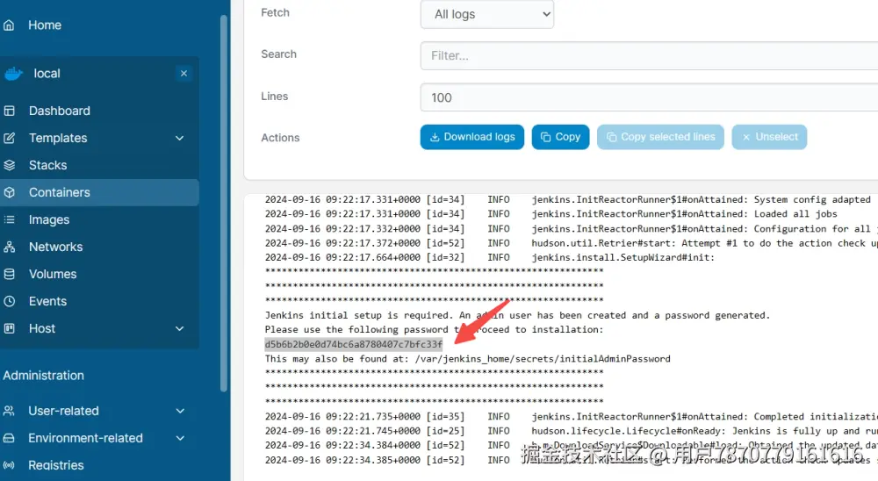Click the Copy button

pyautogui.click(x=560, y=137)
